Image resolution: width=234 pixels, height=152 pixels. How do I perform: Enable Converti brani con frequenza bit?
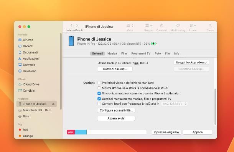(x=99, y=103)
